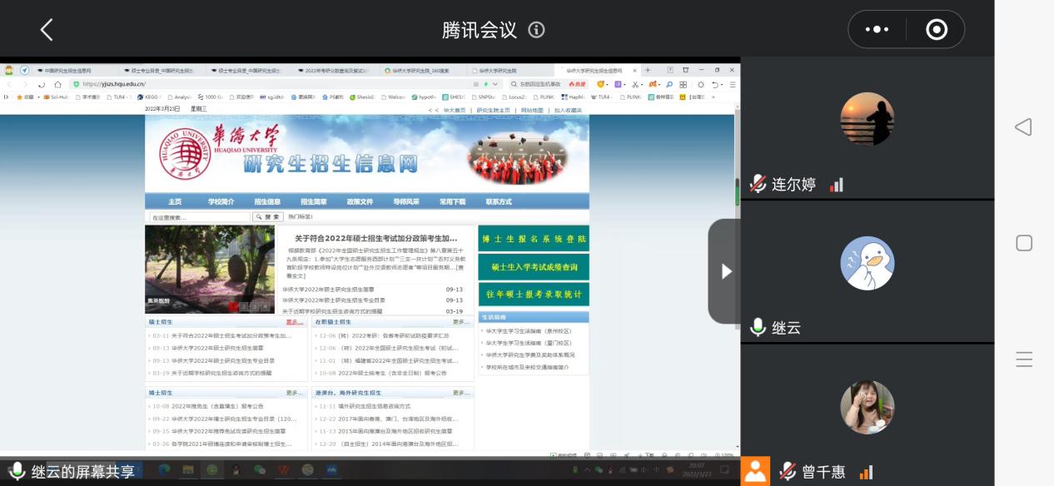
Task: Click browser home icon in shared screen
Action: coord(57,84)
